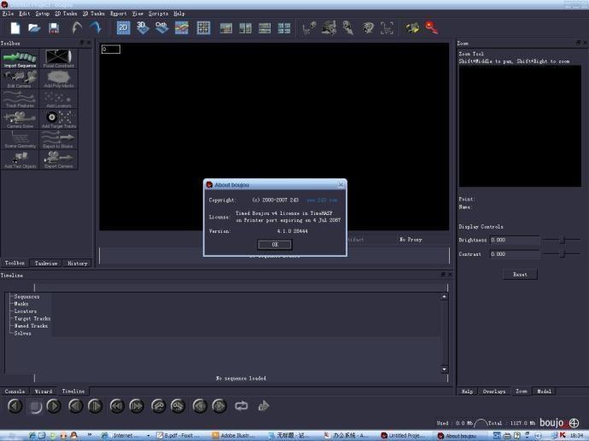589x441 pixels.
Task: Click the Save project toolbar icon
Action: (x=53, y=28)
